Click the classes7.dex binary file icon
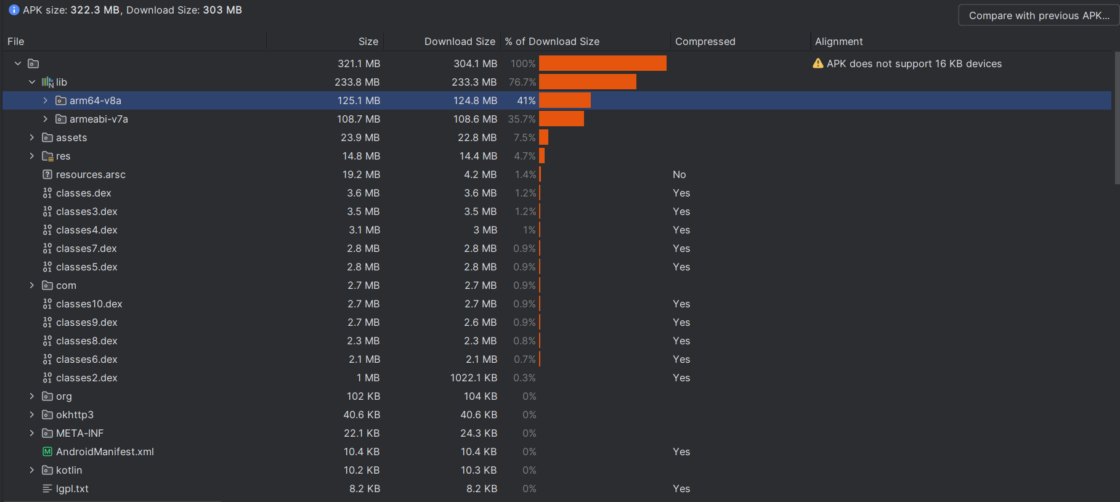This screenshot has height=502, width=1120. click(47, 248)
